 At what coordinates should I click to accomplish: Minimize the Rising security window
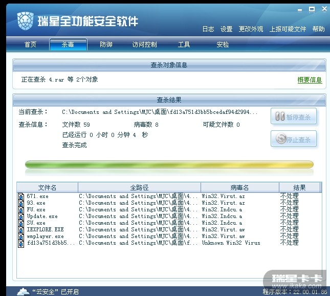click(300, 10)
